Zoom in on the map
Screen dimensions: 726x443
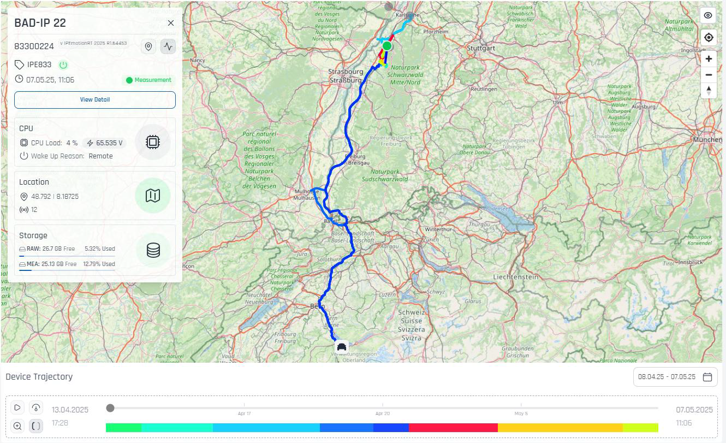pos(708,59)
